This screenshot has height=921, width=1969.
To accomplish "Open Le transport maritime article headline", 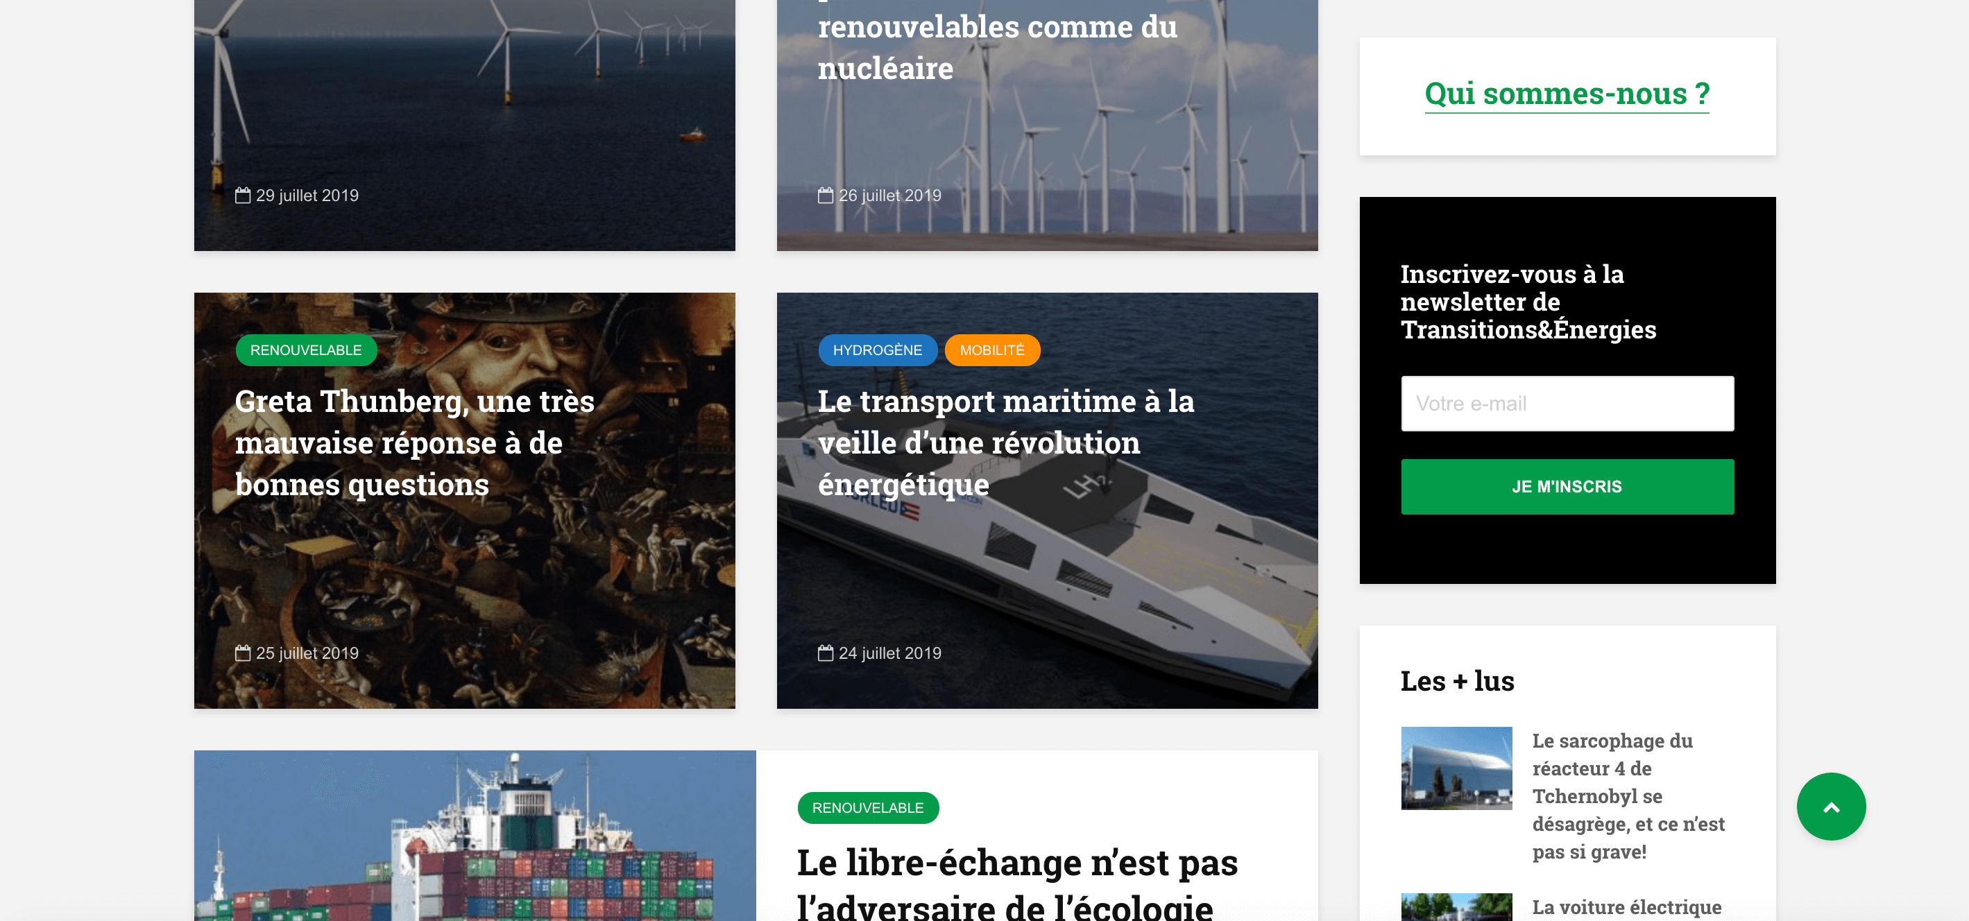I will [x=1005, y=443].
